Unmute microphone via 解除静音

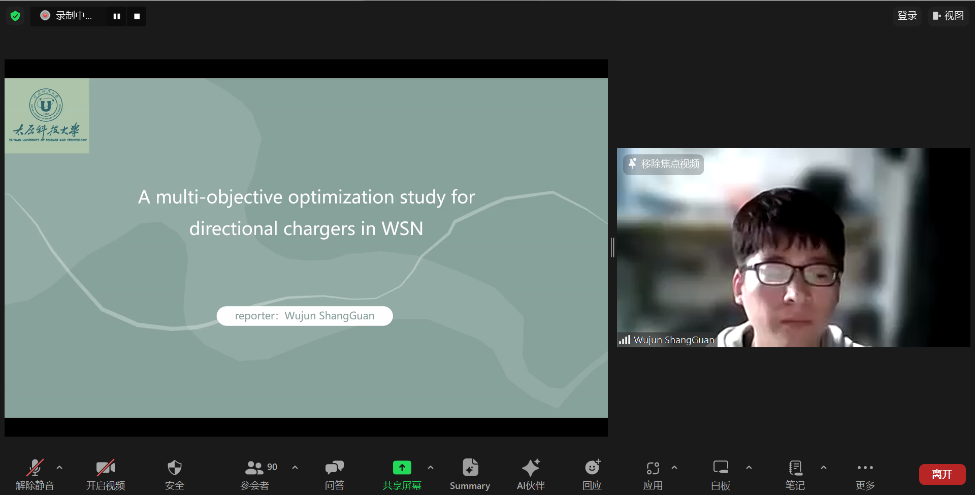click(35, 475)
